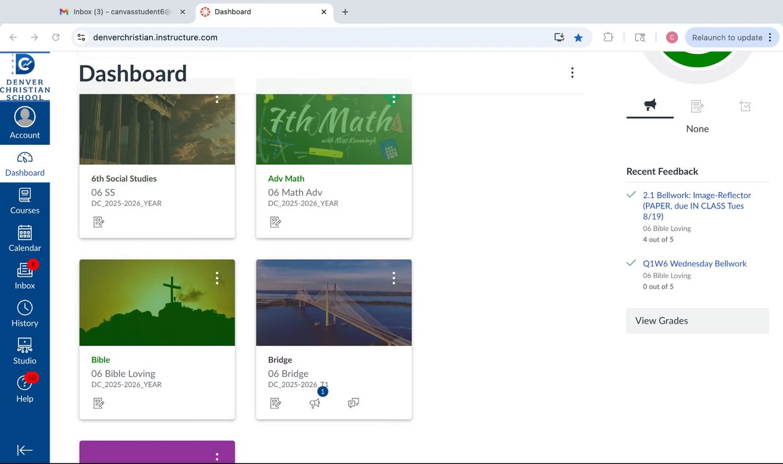The image size is (783, 464).
Task: Open Q1W6 Wednesday Bellwork feedback link
Action: 694,263
